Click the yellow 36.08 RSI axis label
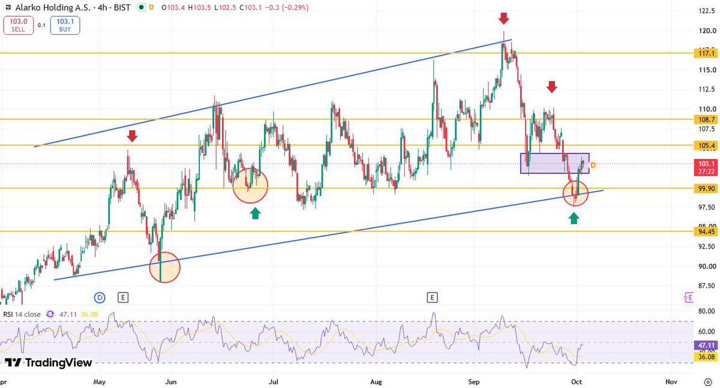 point(706,357)
